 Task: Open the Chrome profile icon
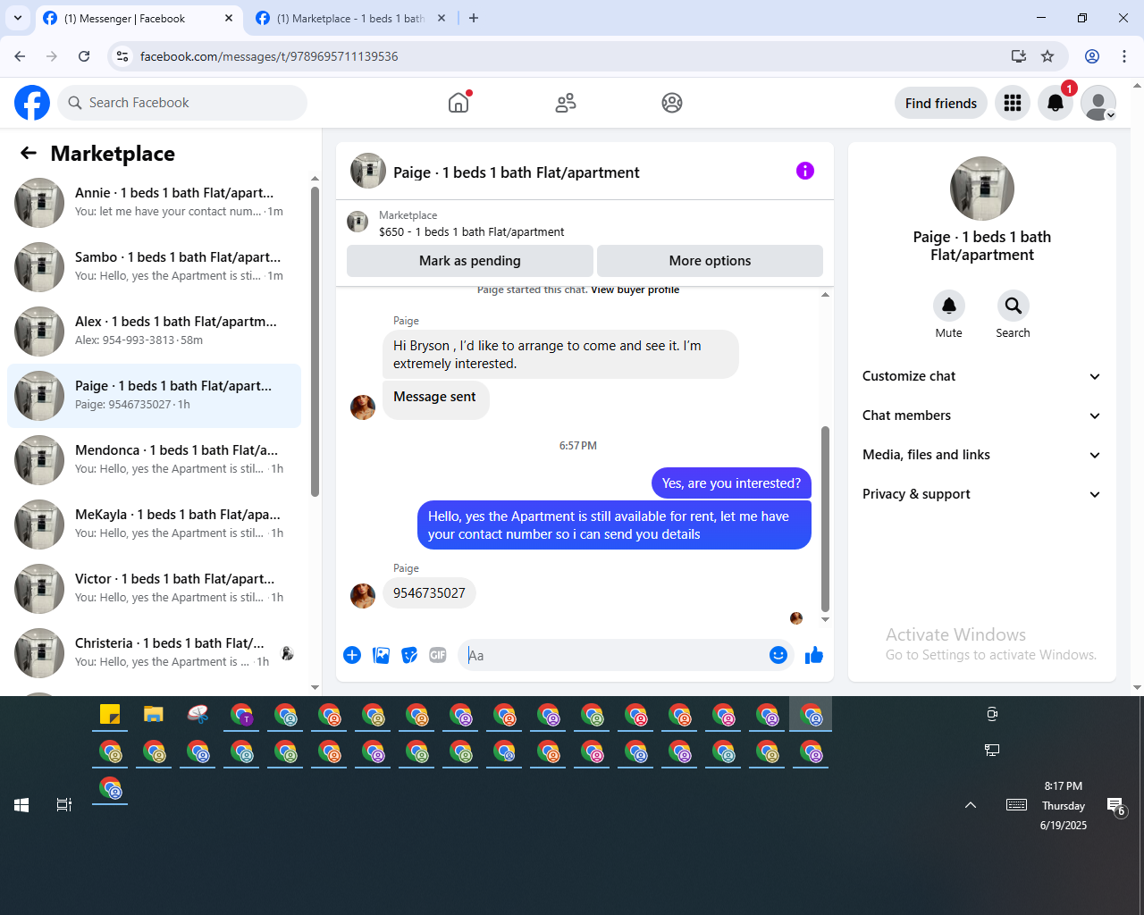pos(1092,56)
